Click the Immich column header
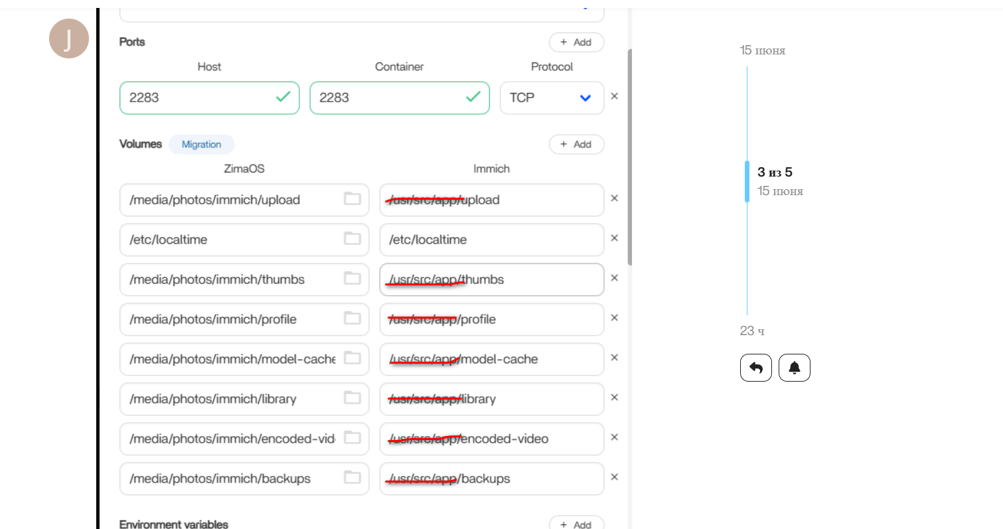 pyautogui.click(x=492, y=169)
